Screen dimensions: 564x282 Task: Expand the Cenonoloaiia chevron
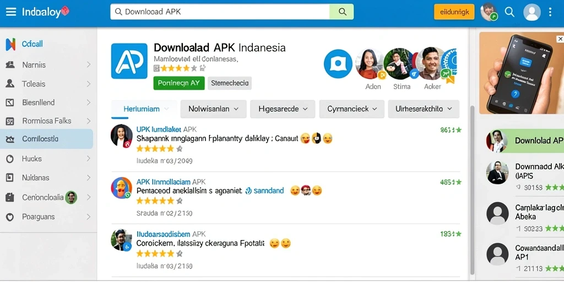pos(89,197)
